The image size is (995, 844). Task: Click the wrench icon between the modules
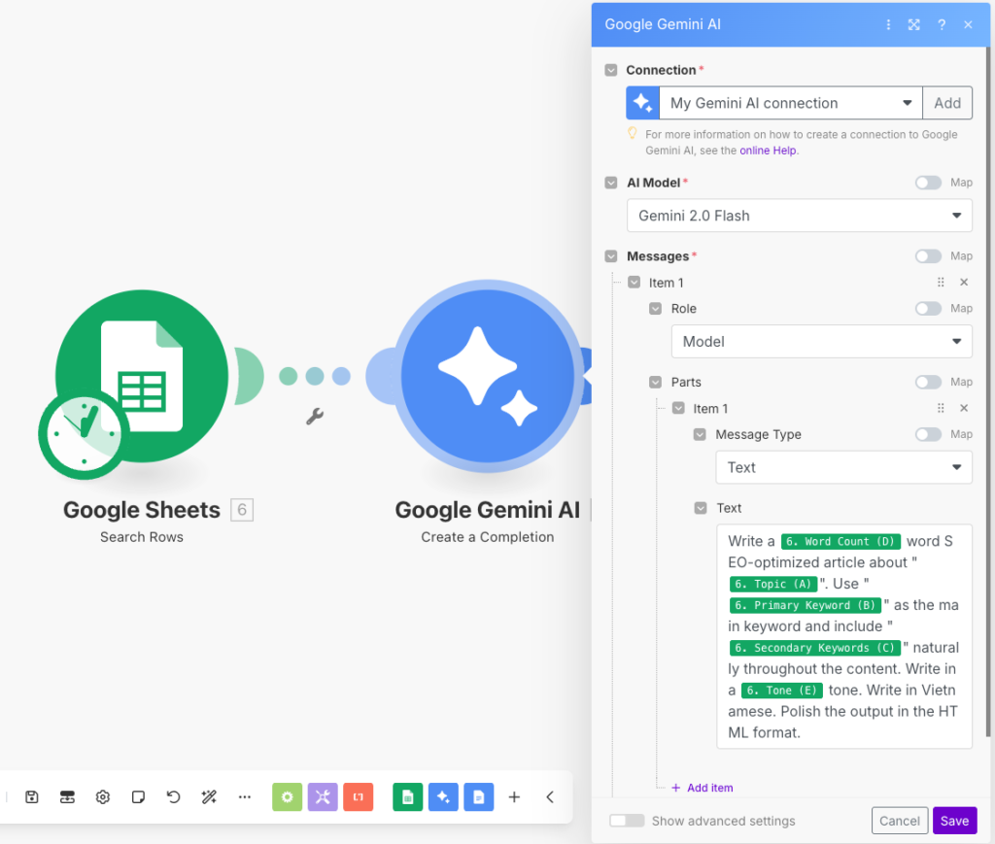tap(315, 417)
